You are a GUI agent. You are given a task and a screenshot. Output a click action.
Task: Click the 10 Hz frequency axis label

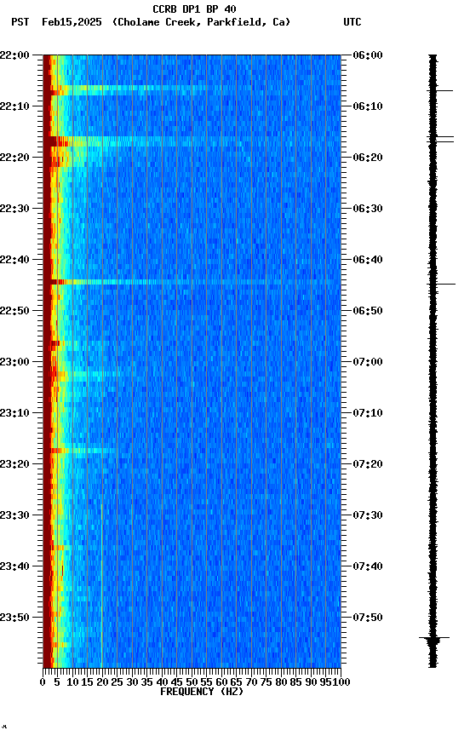pos(72,682)
